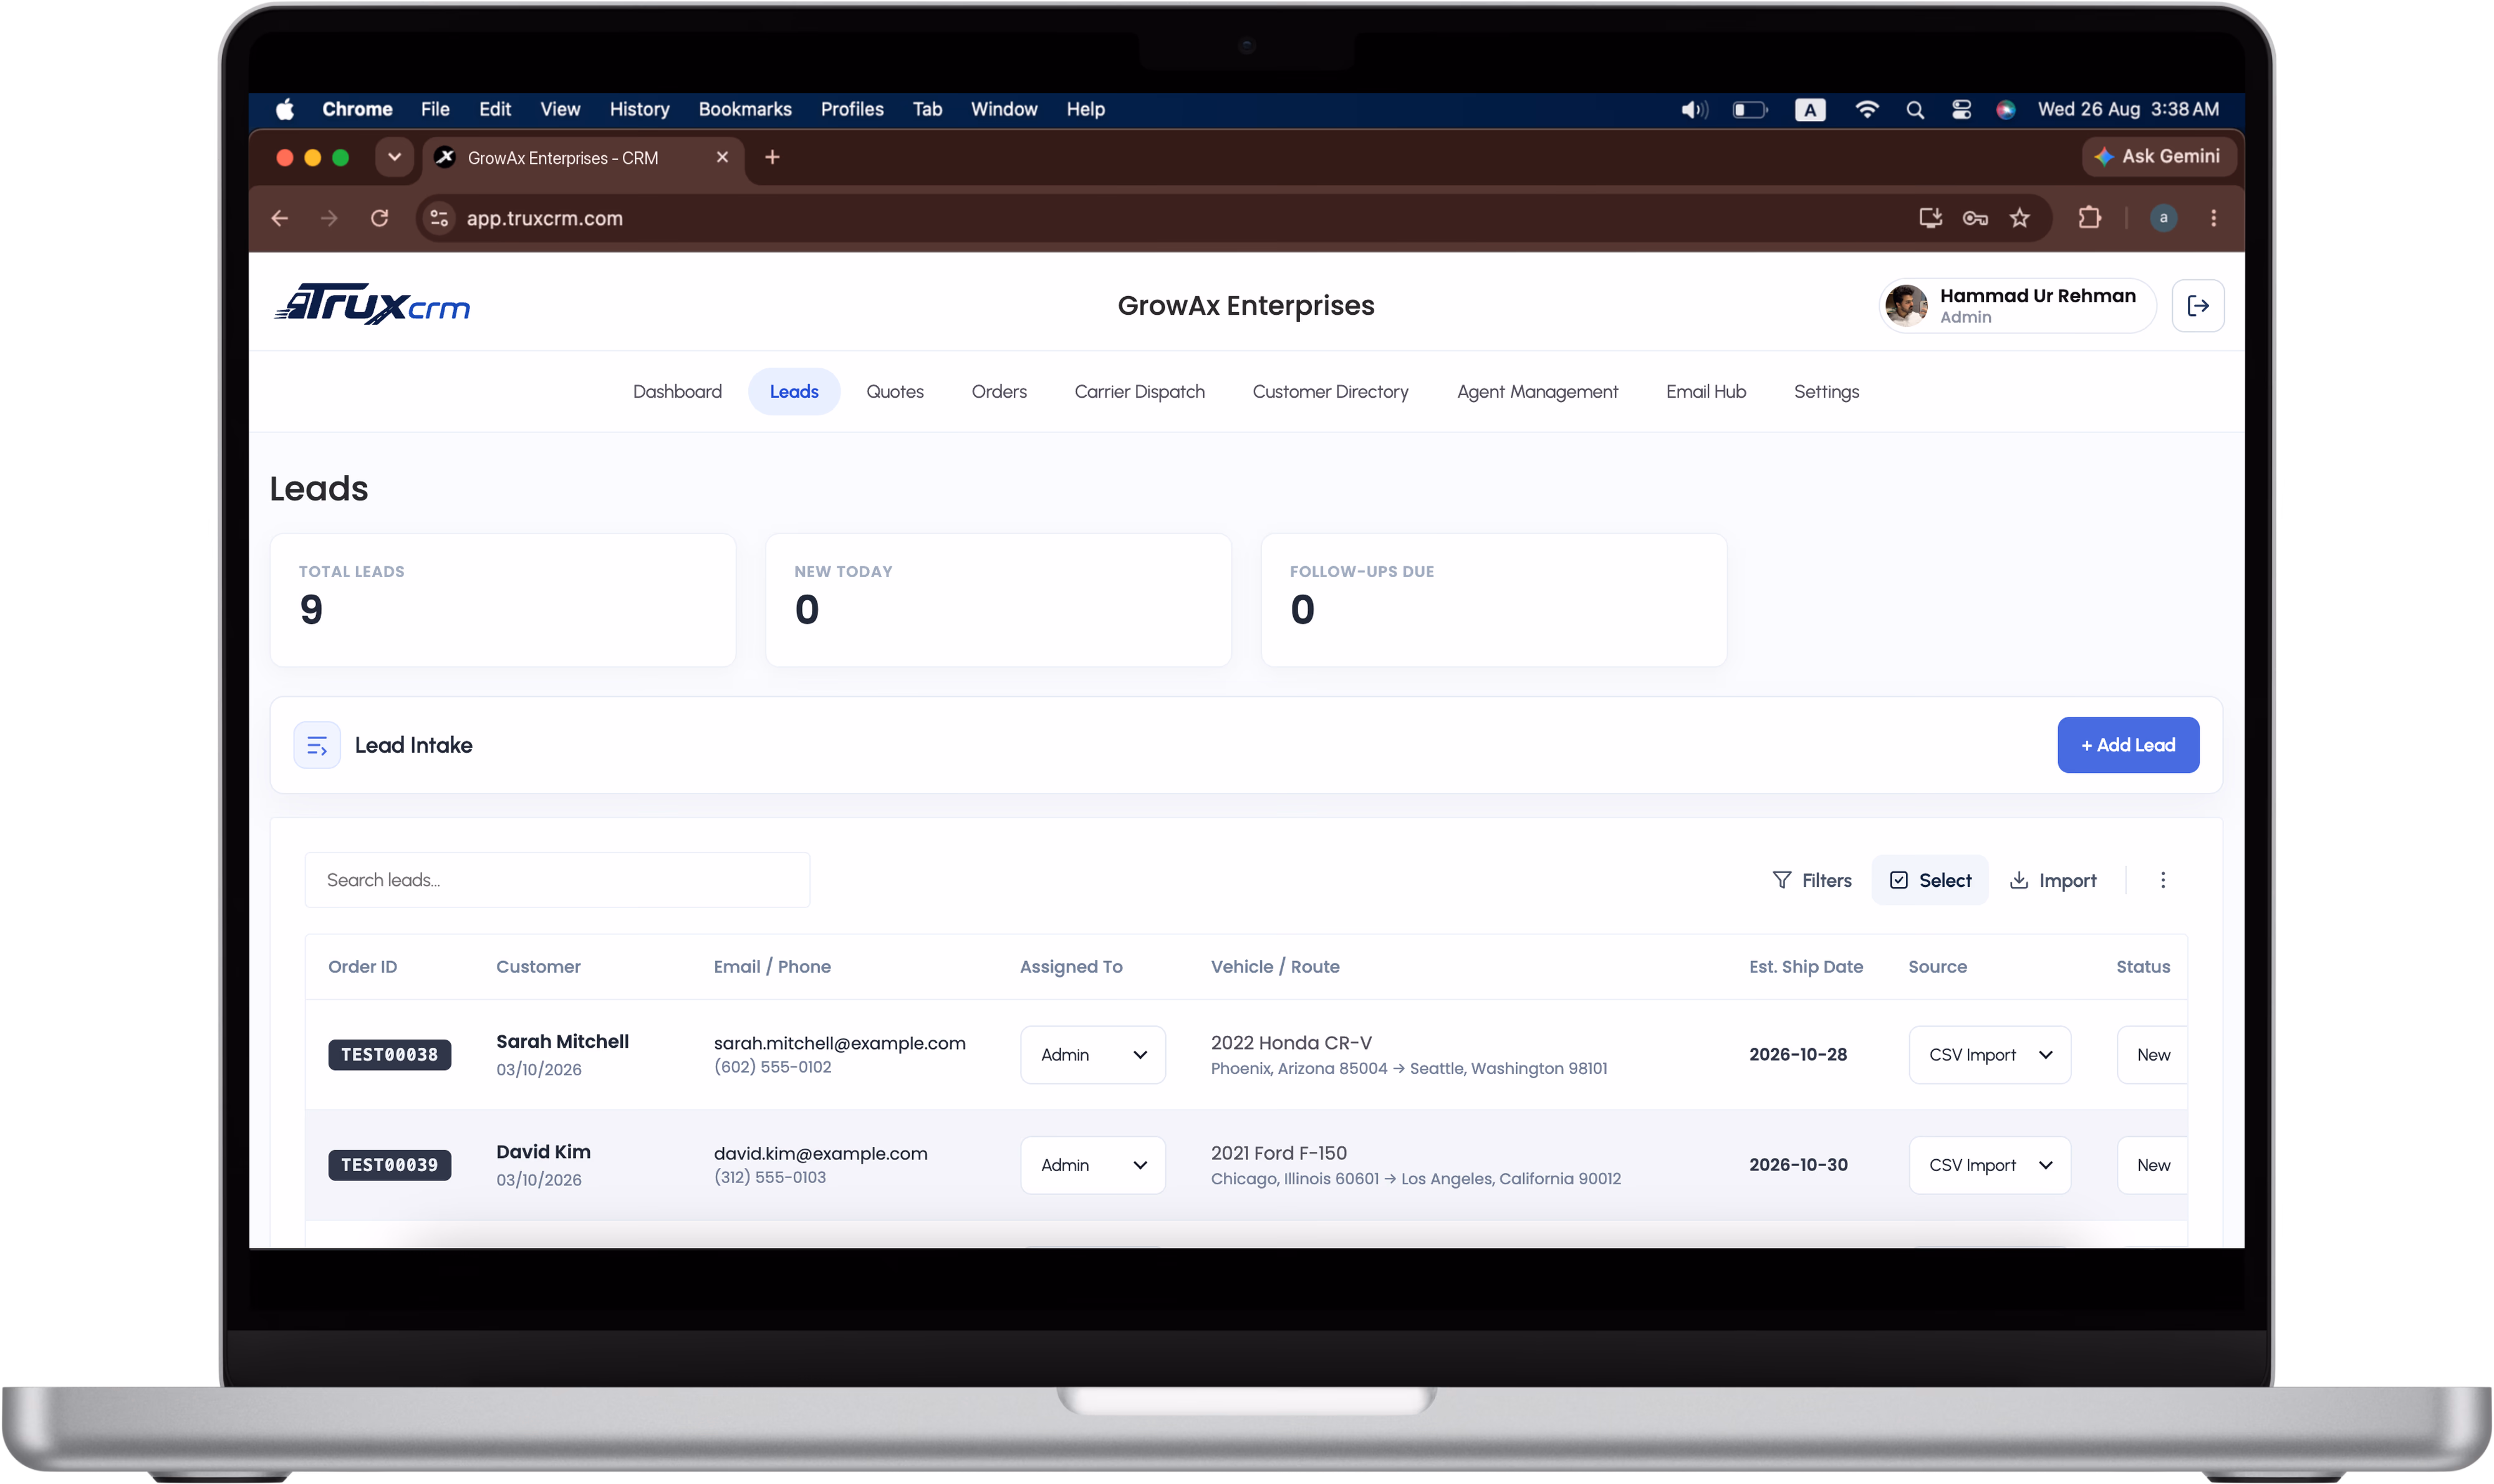Open the Chrome tab search chevron
The image size is (2494, 1484).
point(394,157)
